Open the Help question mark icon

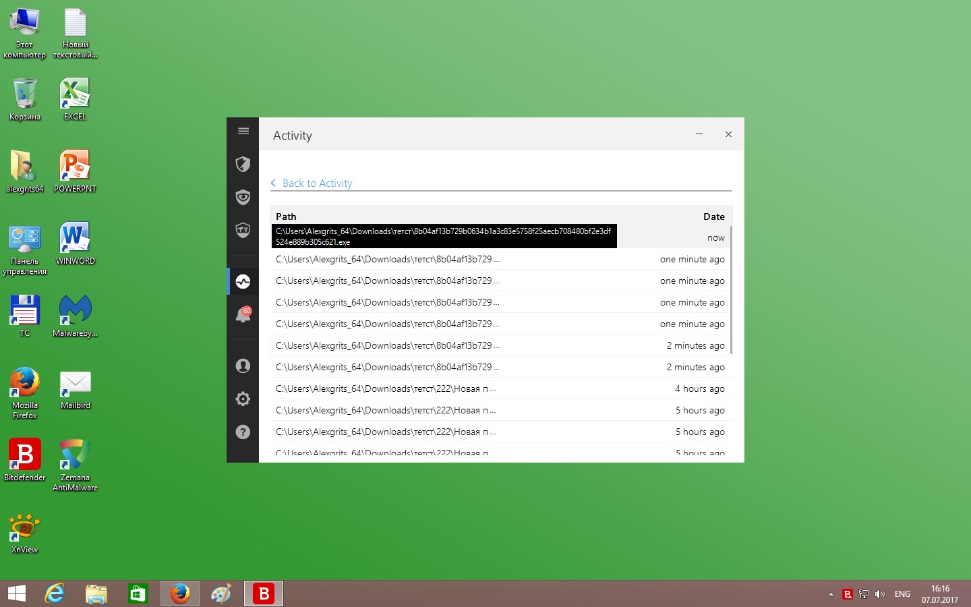243,432
